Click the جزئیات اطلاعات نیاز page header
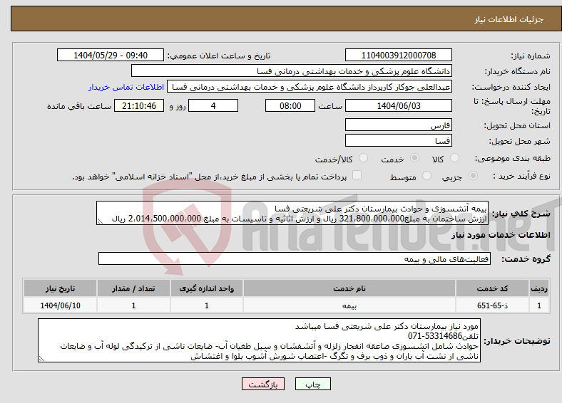562x403 pixels. pos(509,19)
